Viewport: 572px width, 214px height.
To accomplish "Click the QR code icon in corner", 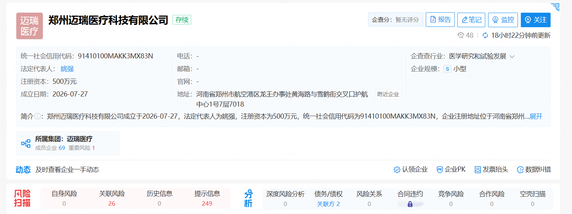I will click(x=555, y=7).
